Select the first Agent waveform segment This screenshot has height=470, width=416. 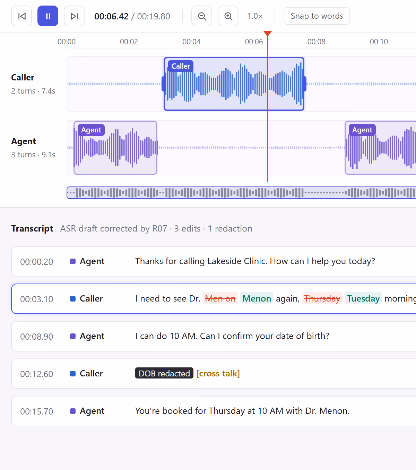click(x=115, y=148)
